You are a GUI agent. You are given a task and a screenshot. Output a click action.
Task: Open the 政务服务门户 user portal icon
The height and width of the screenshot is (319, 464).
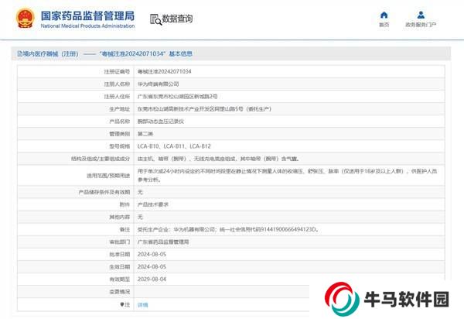421,15
